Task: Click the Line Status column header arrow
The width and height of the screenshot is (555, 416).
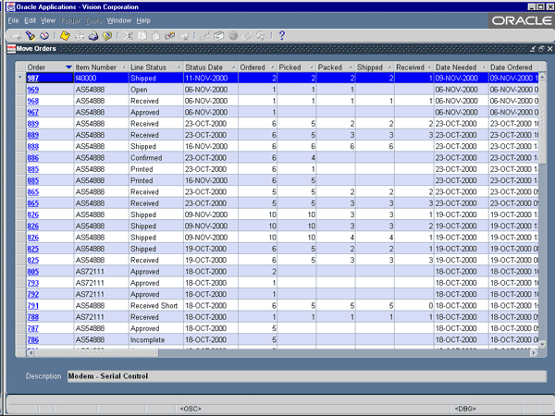Action: pos(179,67)
